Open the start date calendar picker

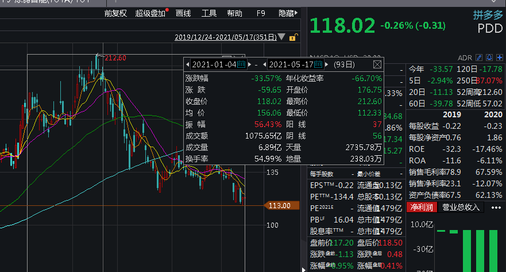(241, 64)
